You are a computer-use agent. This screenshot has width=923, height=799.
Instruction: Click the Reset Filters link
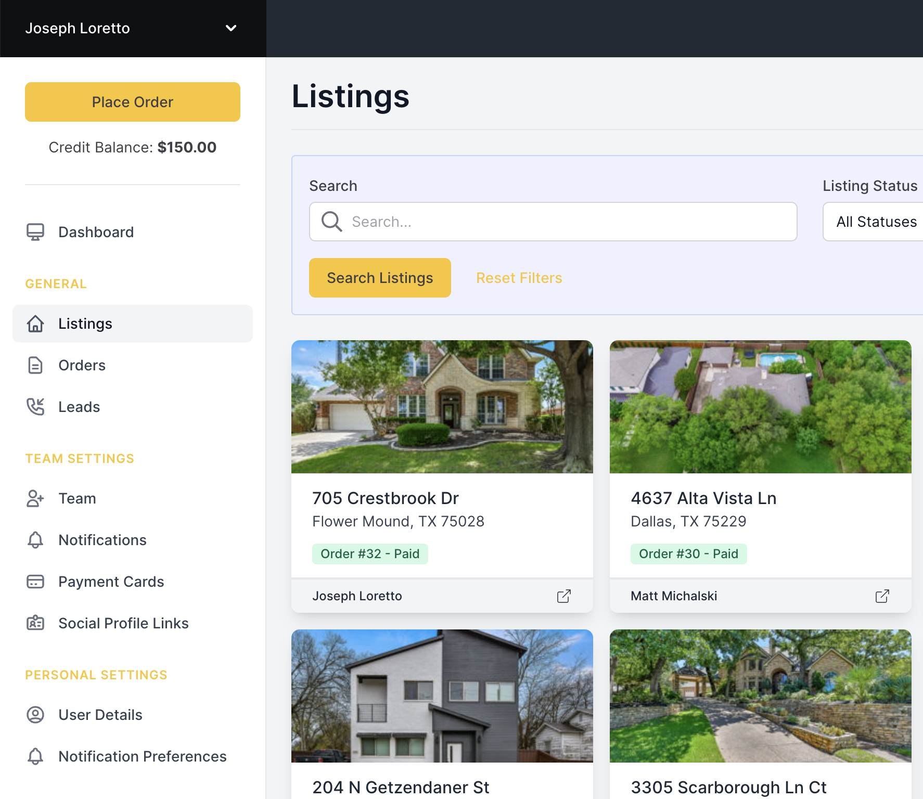(x=519, y=278)
